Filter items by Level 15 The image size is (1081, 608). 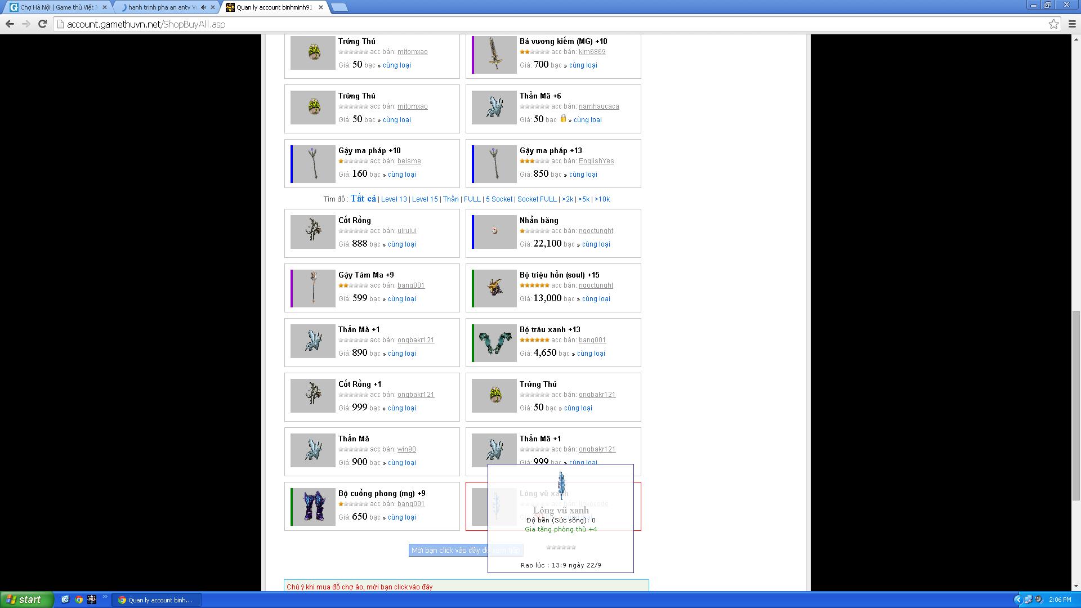pos(425,199)
